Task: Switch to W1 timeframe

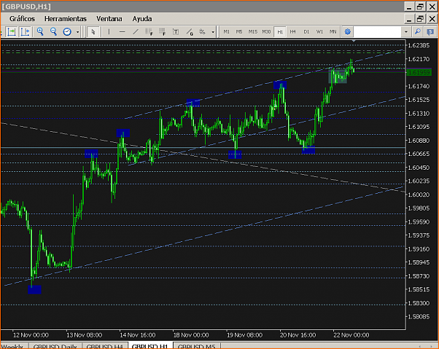Action: (x=319, y=32)
